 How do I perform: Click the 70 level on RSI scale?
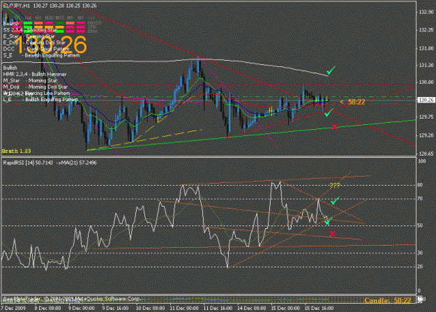point(420,198)
